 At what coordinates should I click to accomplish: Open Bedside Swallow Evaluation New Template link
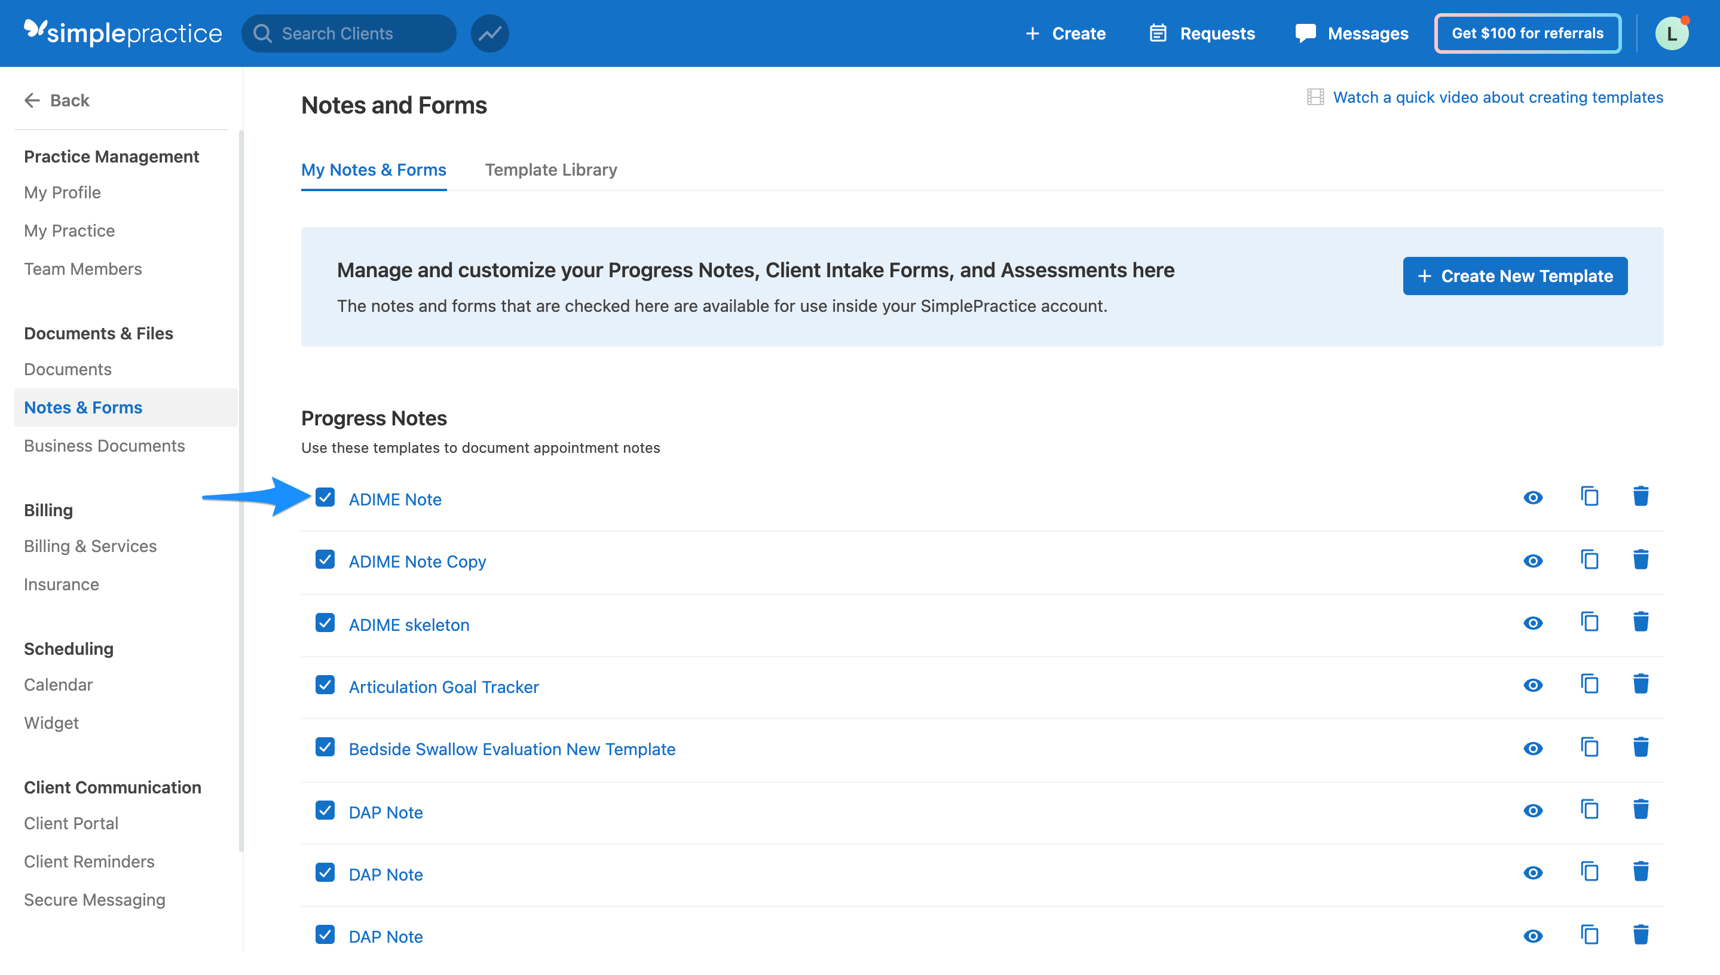click(512, 749)
